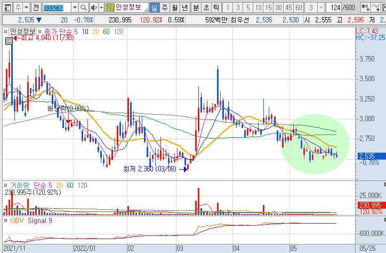Edit the candle count field 124
The width and height of the screenshot is (386, 253).
(x=334, y=7)
